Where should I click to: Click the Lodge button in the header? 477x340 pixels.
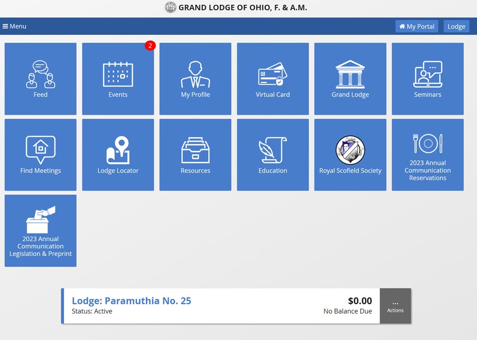[456, 26]
